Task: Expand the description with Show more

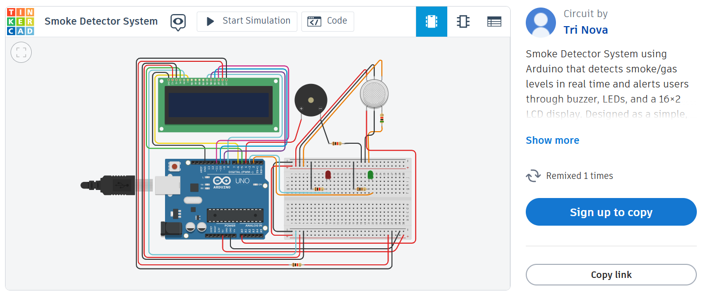Action: [x=552, y=140]
